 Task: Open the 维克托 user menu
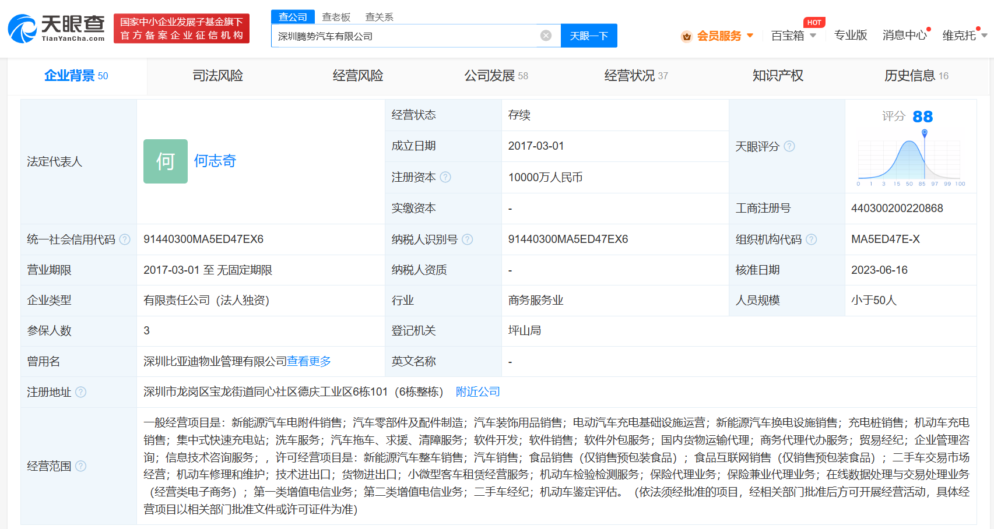click(x=964, y=36)
